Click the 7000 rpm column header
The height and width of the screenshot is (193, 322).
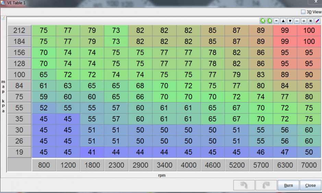tap(309, 165)
